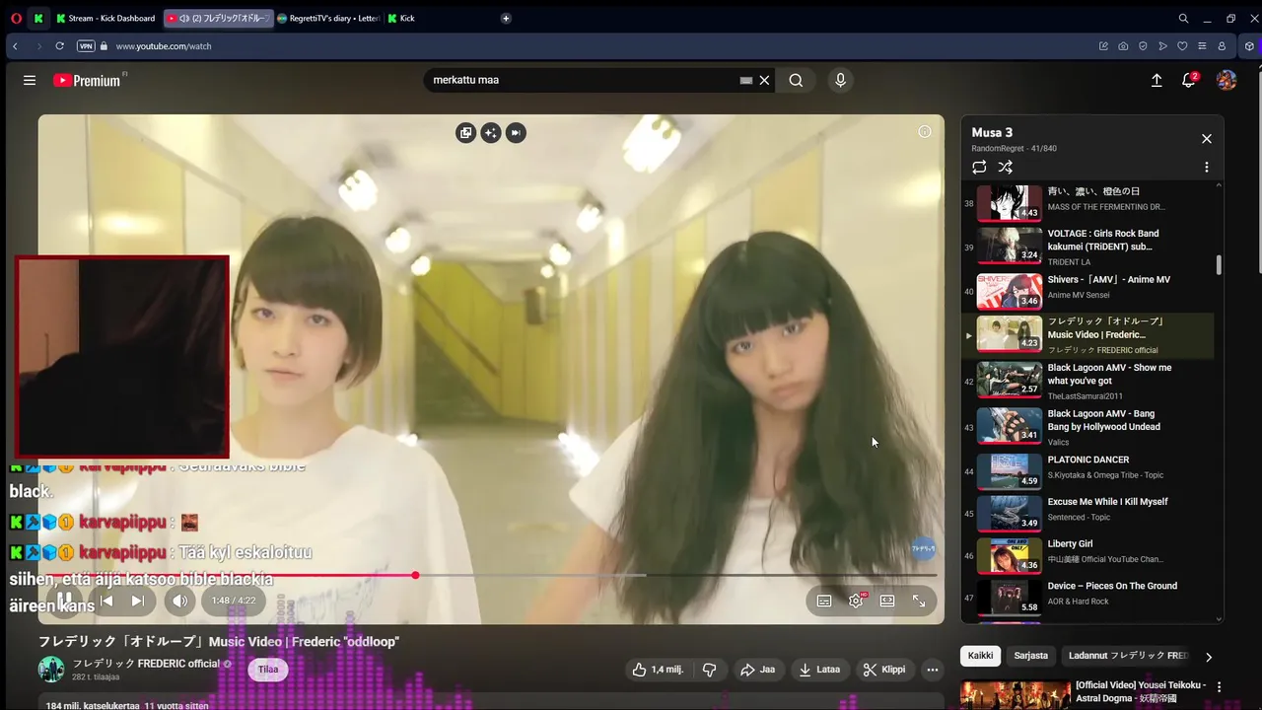Switch to theater mode

887,601
